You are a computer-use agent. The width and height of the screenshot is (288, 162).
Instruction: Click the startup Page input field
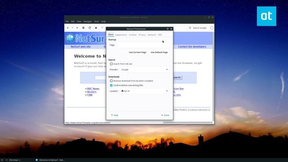[x=143, y=45]
